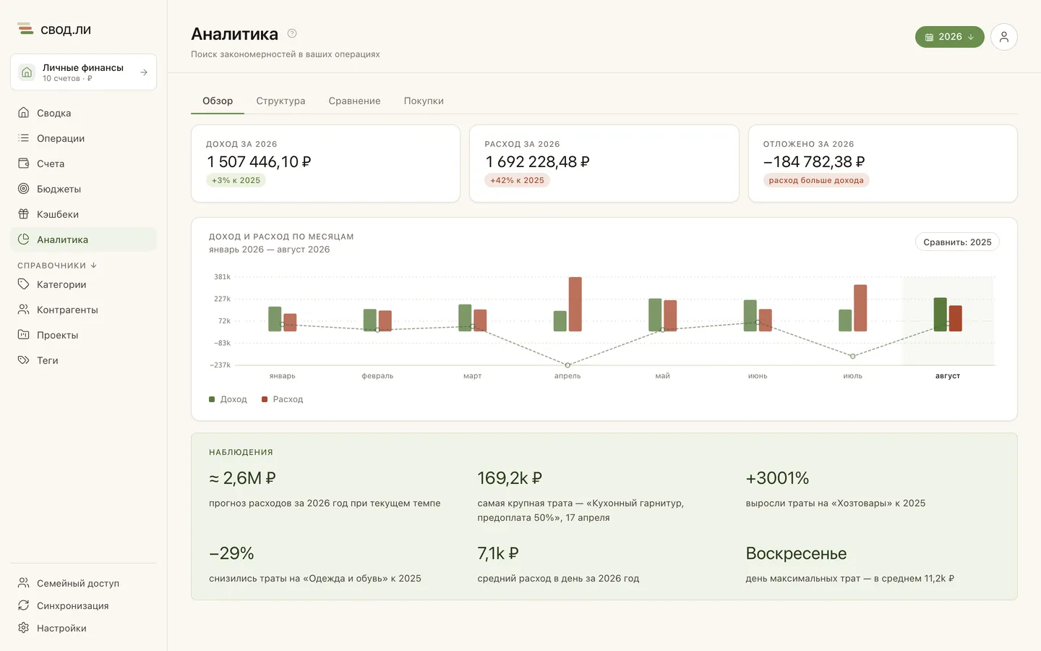Screen dimensions: 1041x651
Task: Open the Контрагенты people icon
Action: tap(23, 310)
